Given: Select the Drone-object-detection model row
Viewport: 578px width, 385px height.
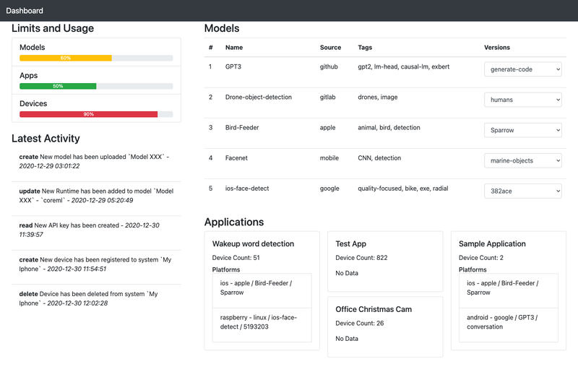Looking at the screenshot, I should [x=385, y=103].
